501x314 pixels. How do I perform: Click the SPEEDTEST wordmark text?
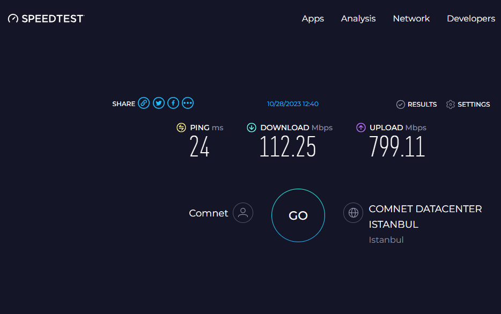53,19
